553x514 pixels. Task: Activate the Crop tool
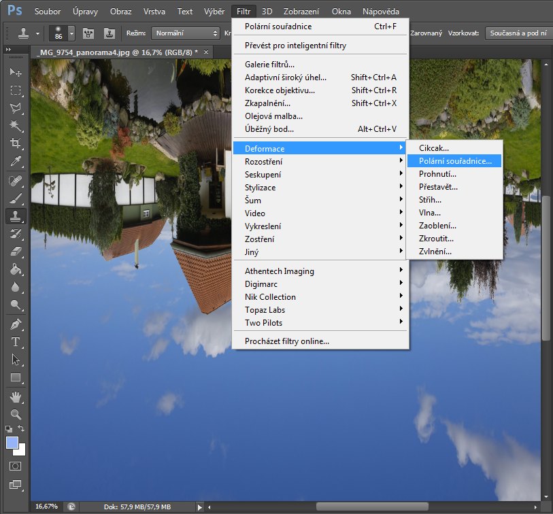(15, 143)
